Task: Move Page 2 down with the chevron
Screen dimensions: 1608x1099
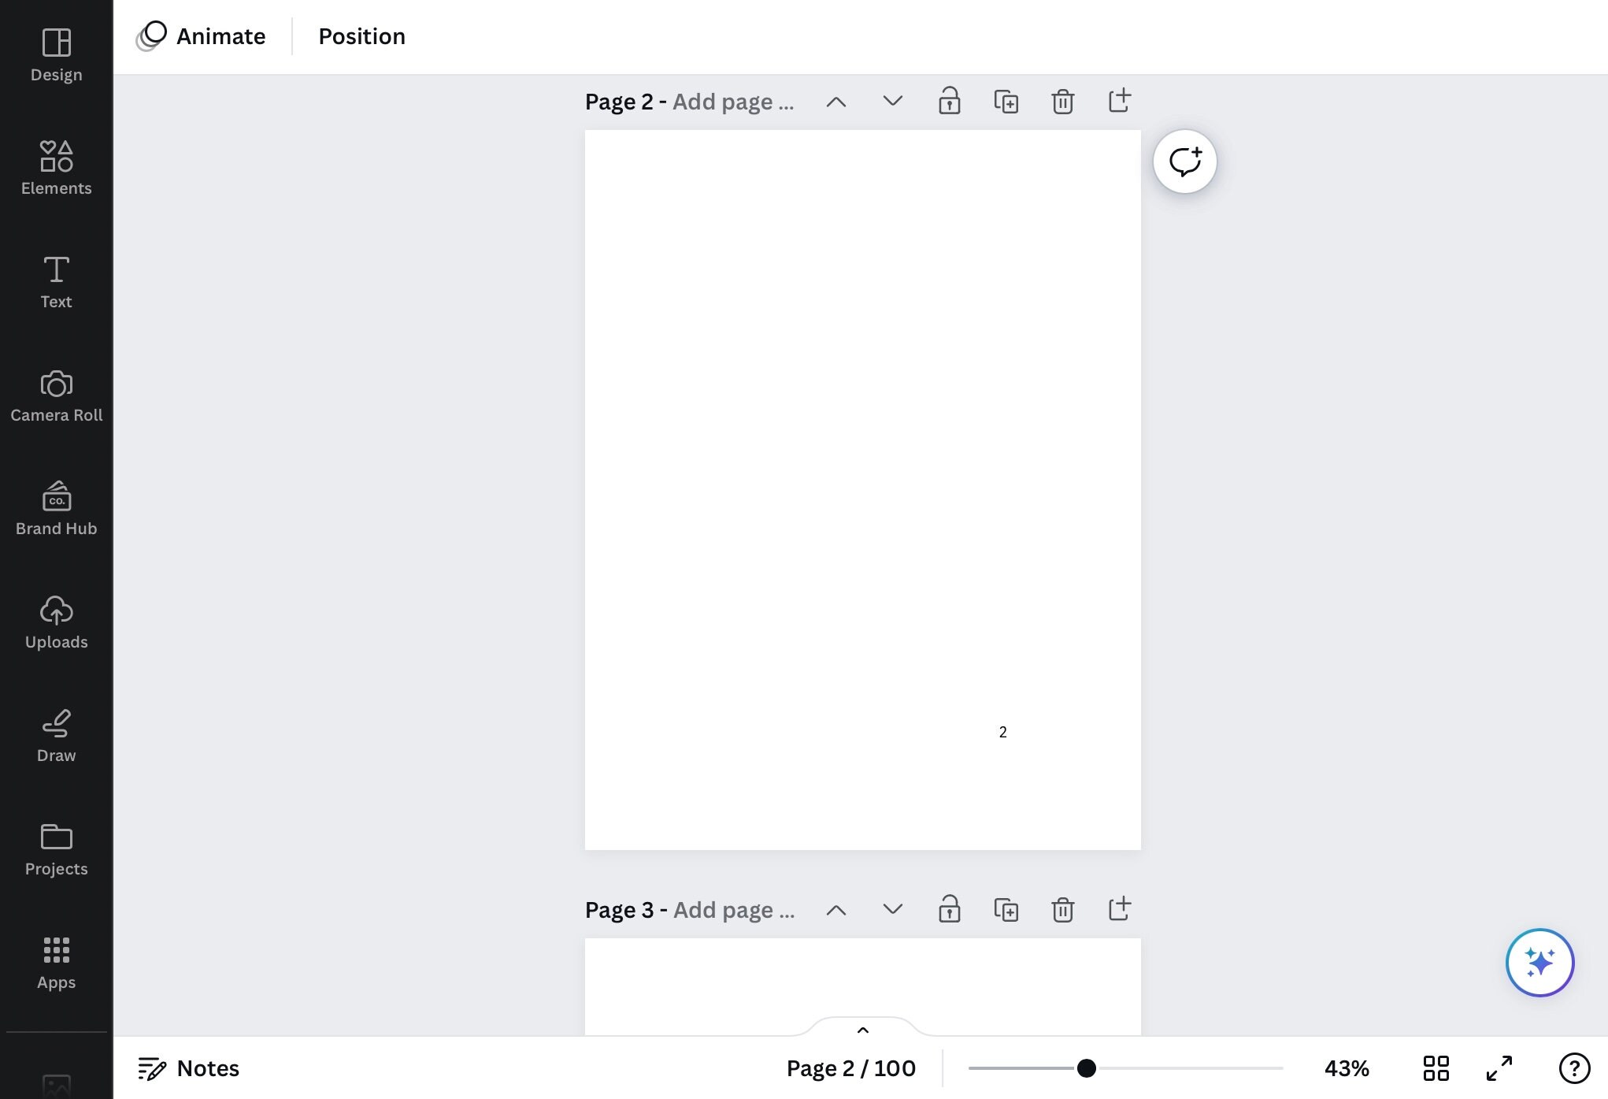Action: tap(892, 101)
